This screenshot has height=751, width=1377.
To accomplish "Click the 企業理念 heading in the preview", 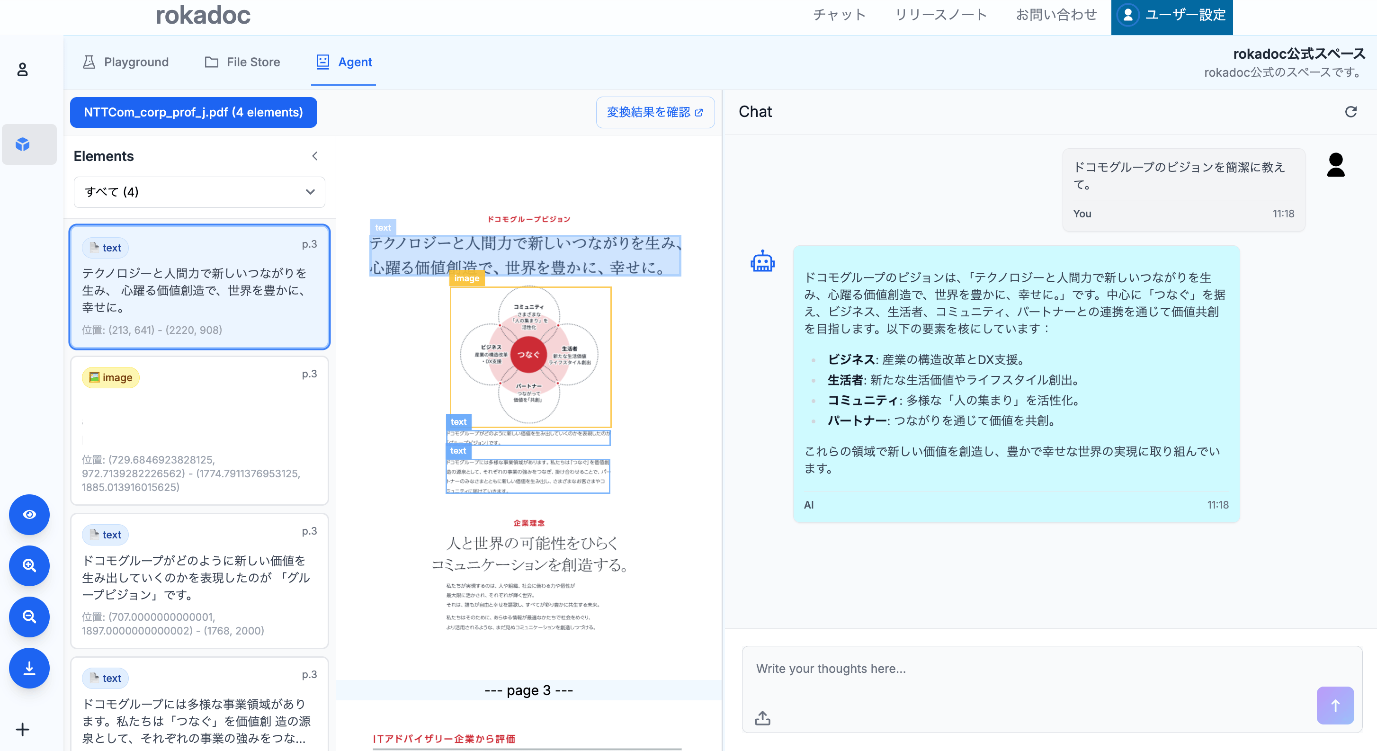I will 528,523.
